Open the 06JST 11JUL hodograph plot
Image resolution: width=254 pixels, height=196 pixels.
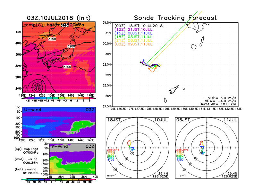point(207,148)
